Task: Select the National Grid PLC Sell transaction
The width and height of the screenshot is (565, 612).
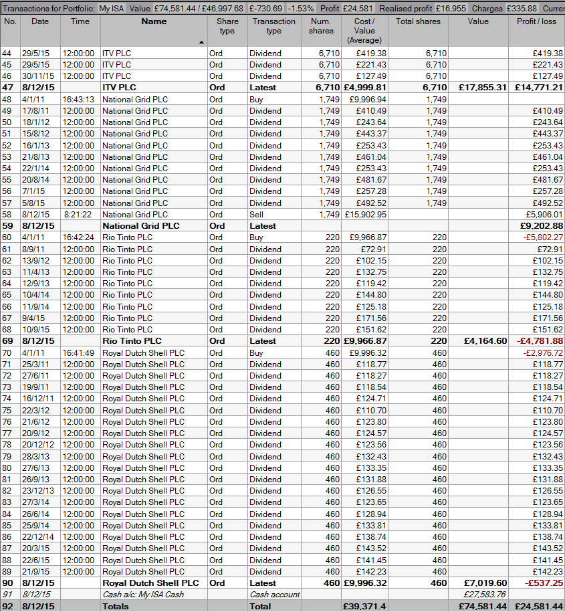Action: [154, 215]
